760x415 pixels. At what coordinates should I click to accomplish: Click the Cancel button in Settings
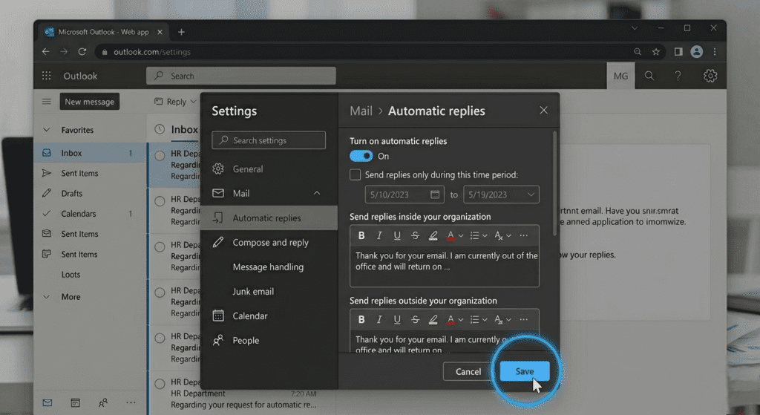pyautogui.click(x=468, y=371)
